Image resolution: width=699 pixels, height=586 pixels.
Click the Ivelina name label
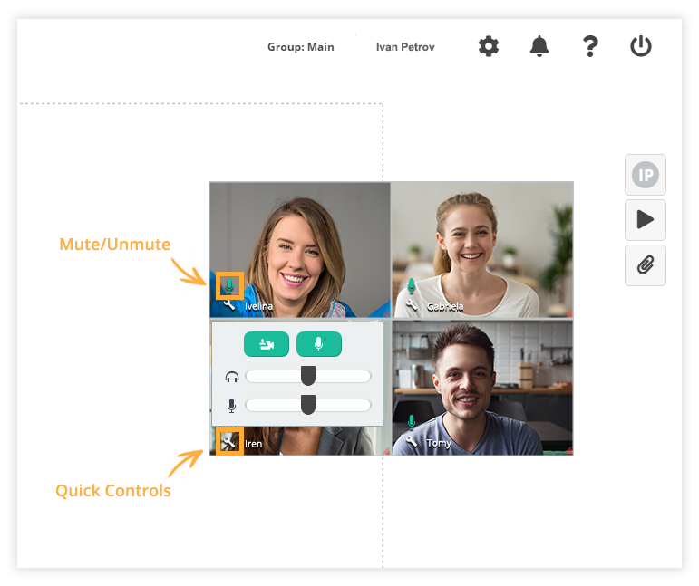point(258,306)
